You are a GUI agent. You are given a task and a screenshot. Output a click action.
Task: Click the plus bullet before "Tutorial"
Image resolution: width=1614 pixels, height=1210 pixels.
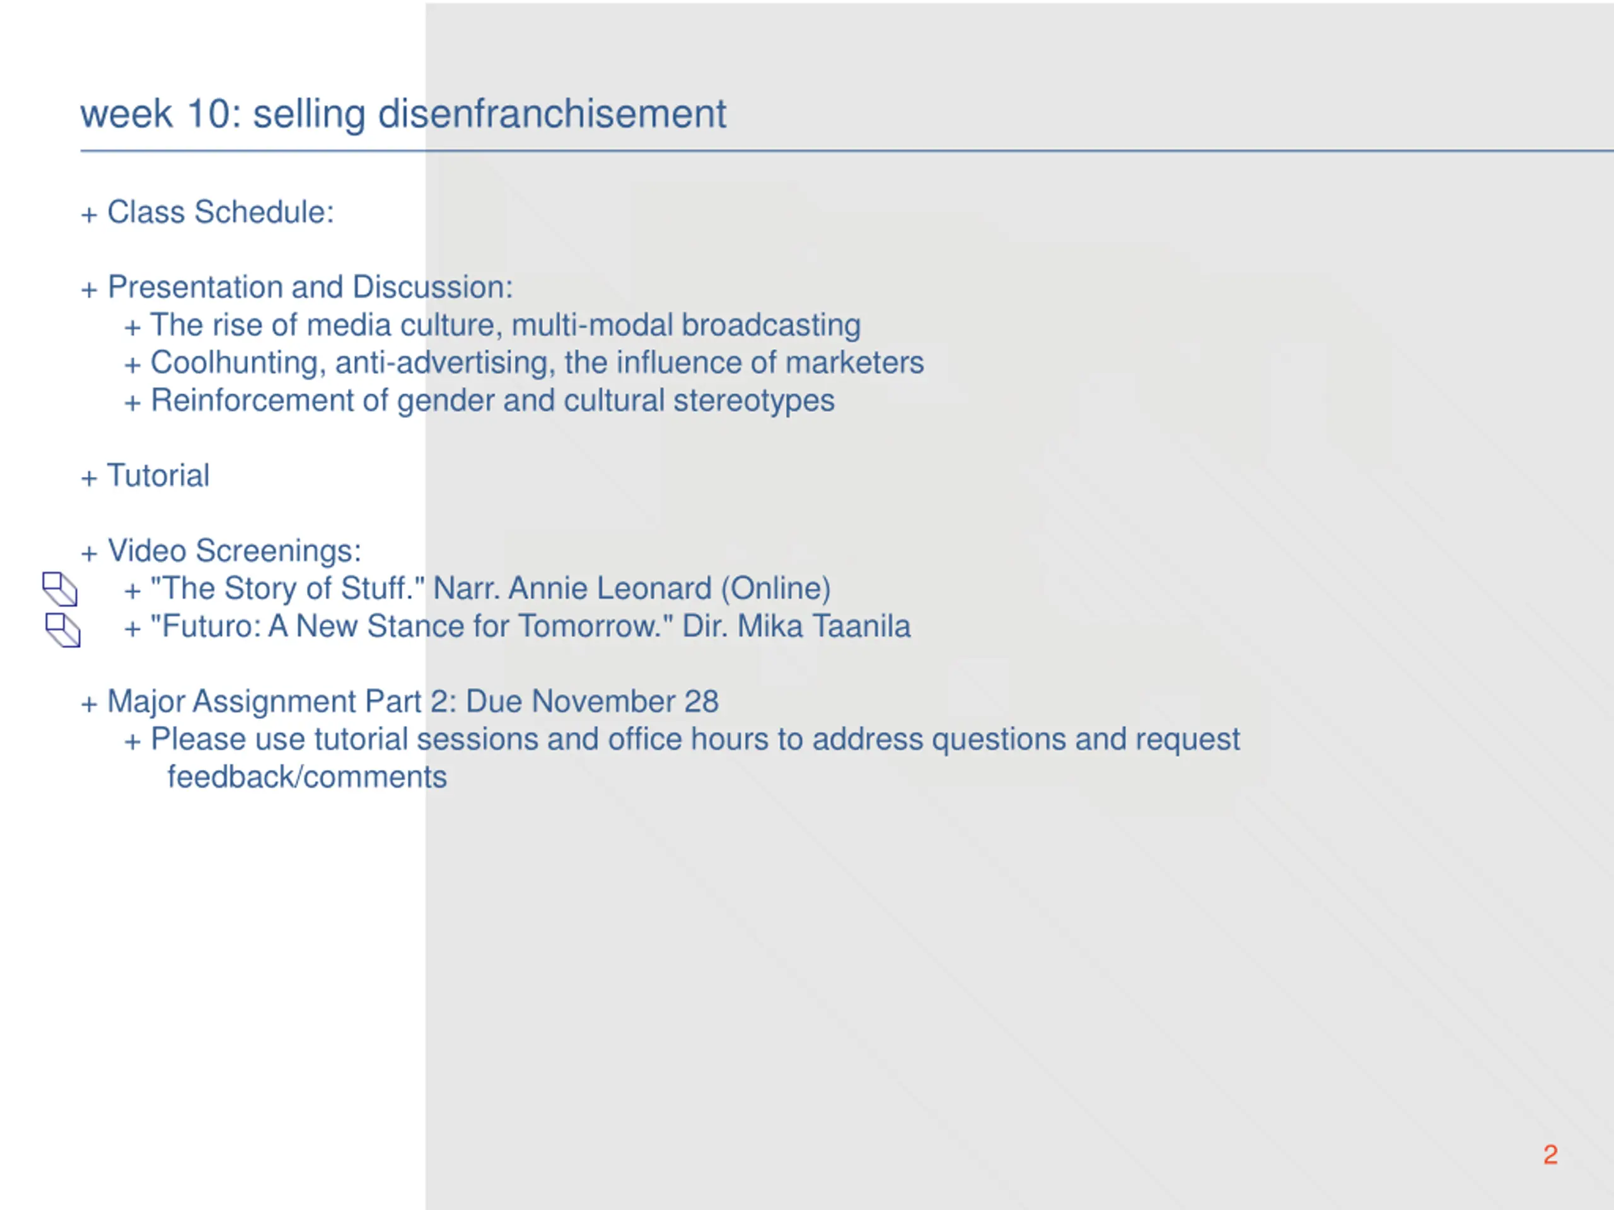pos(89,478)
